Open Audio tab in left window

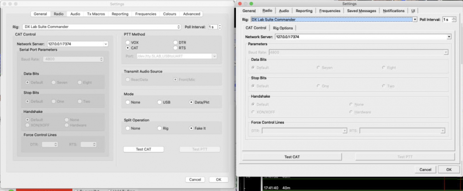point(75,14)
